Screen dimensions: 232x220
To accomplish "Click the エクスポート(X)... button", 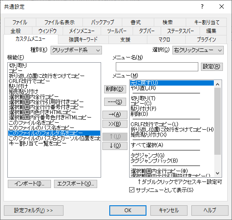I will point(76,184).
